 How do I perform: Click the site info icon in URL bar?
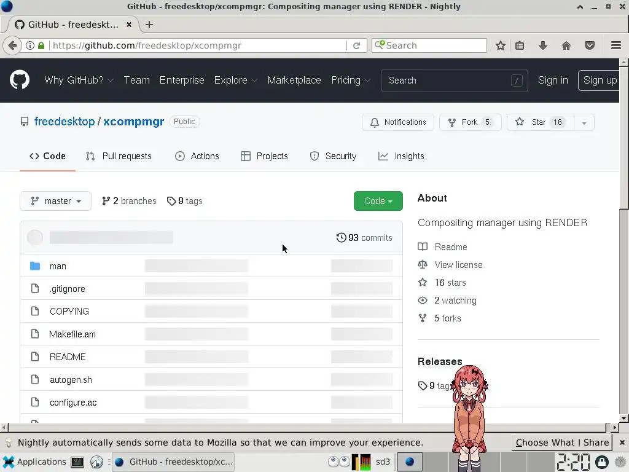[x=30, y=45]
